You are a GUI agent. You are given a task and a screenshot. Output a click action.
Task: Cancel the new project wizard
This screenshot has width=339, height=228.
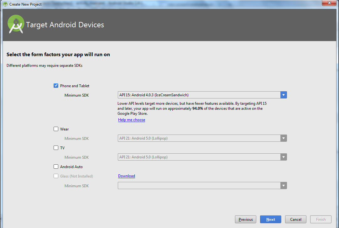click(296, 219)
